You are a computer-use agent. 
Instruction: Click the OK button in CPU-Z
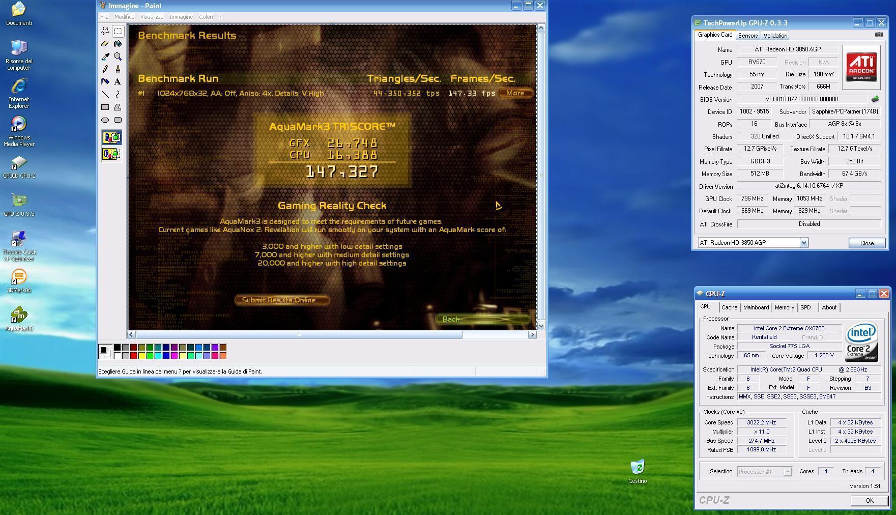point(870,500)
